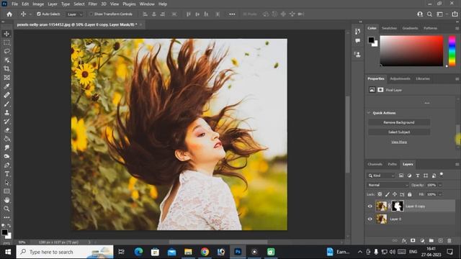Switch to the Adjustments tab
The height and width of the screenshot is (259, 461).
click(400, 78)
